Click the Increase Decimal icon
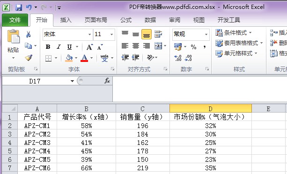The width and height of the screenshot is (287, 174). pos(178,58)
